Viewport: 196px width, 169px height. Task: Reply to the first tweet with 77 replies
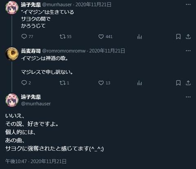24,37
